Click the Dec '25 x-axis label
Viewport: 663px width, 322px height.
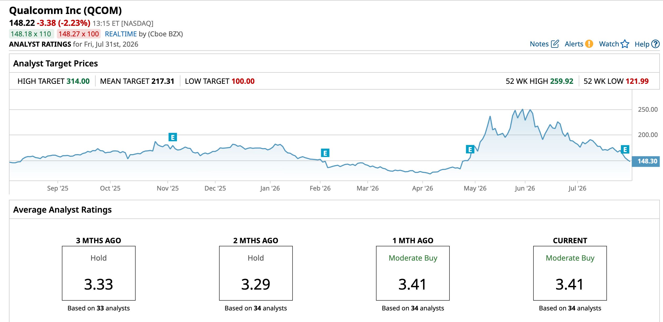point(215,188)
